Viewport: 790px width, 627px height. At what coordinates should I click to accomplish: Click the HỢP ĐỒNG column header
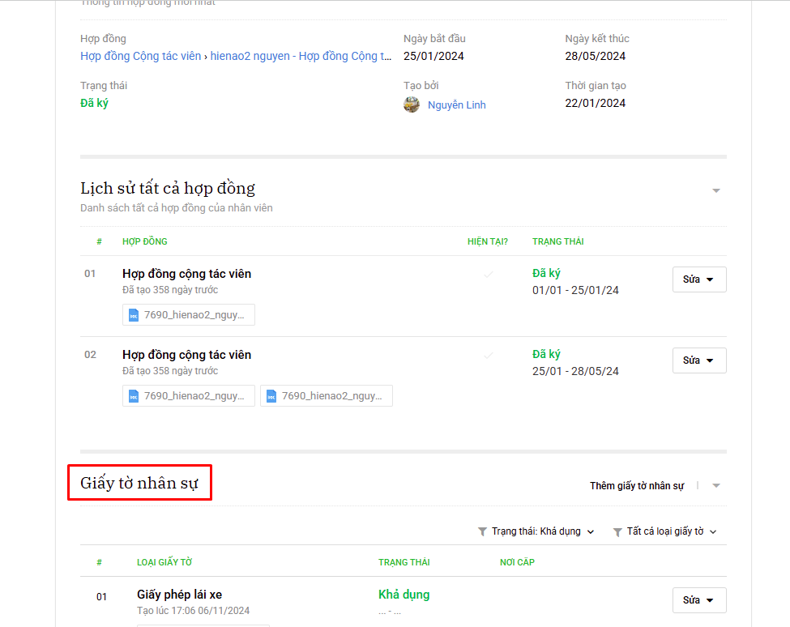144,241
